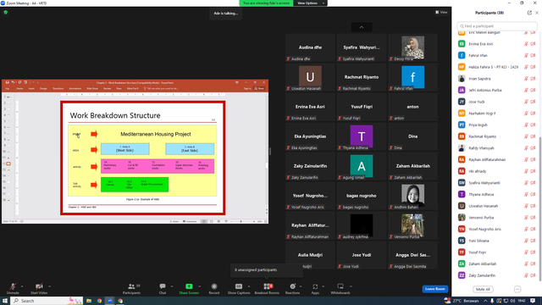Open the Home tab in PowerPoint
This screenshot has height=305, width=542.
[19, 88]
